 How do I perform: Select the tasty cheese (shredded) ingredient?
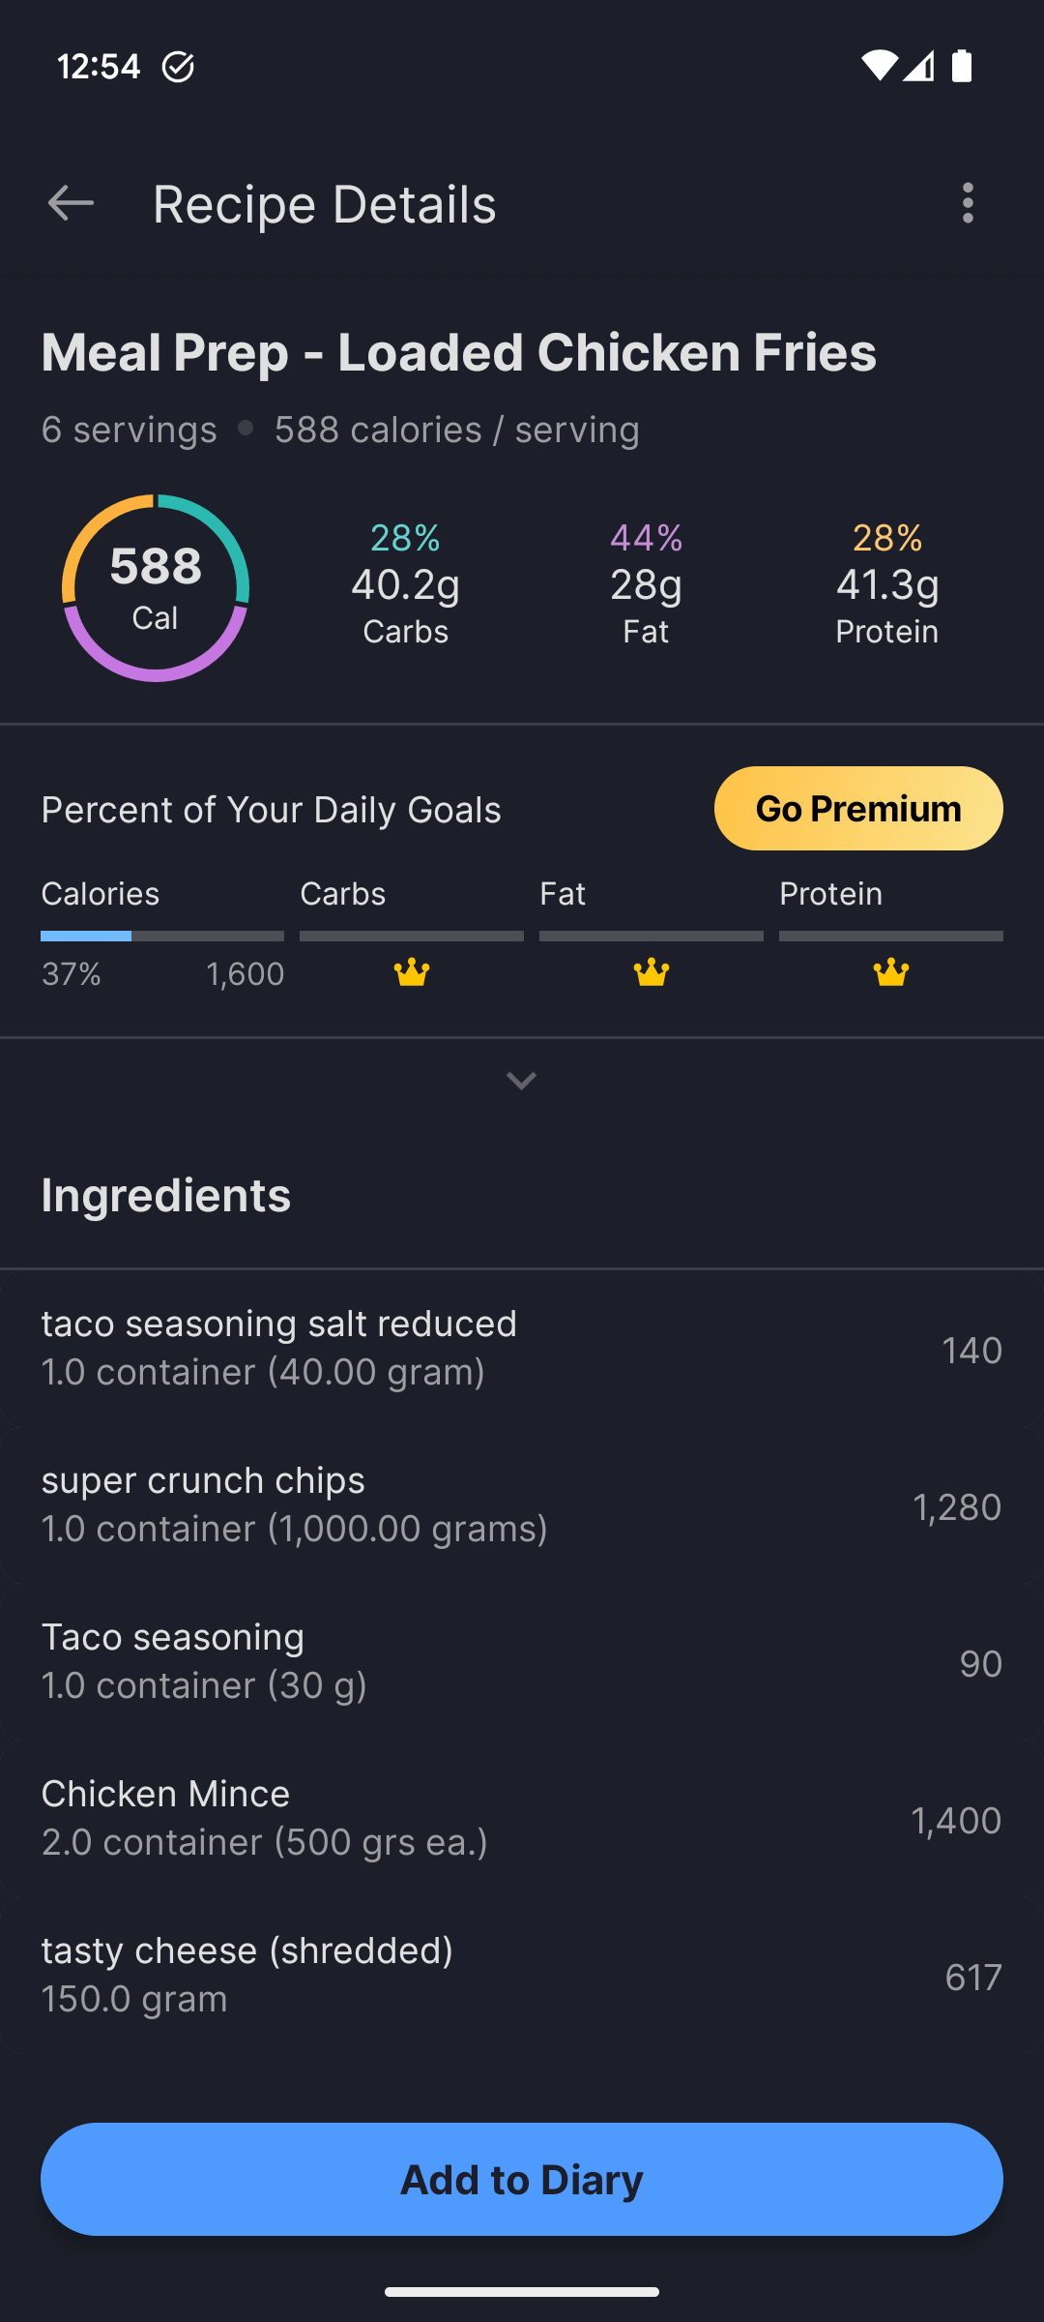522,1975
